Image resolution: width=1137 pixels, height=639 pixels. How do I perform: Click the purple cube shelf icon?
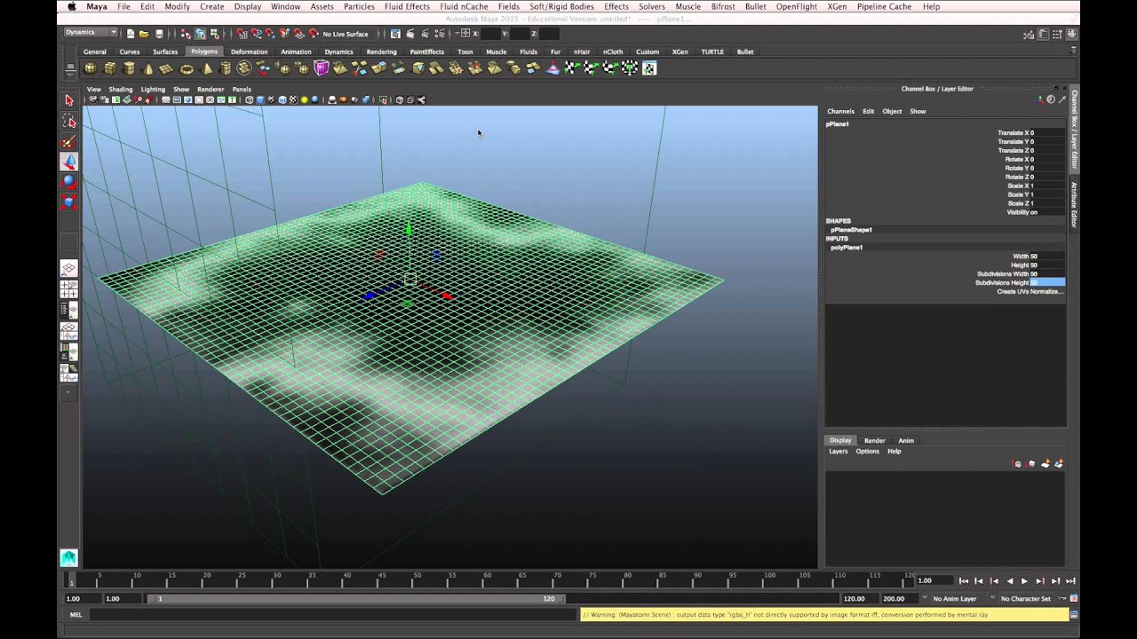pyautogui.click(x=322, y=68)
